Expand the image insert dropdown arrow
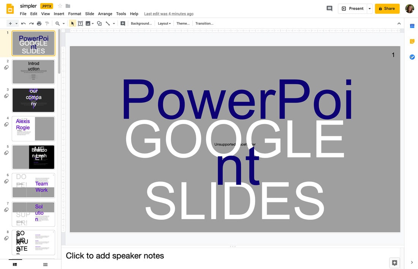The width and height of the screenshot is (418, 269). (x=93, y=24)
